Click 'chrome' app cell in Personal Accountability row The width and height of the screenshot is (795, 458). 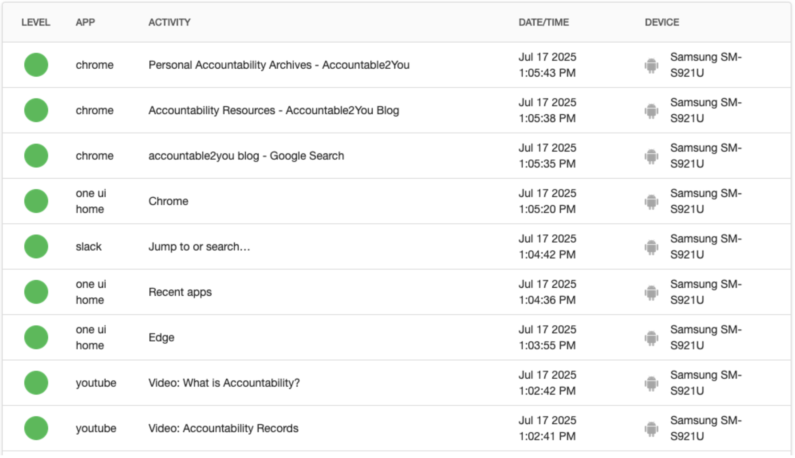[94, 65]
